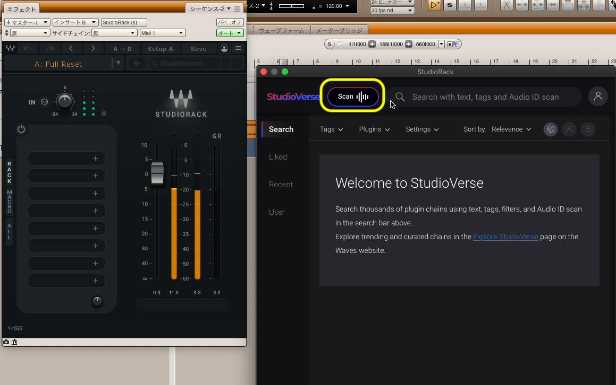Open the Effect window mini-menu beside シーケンス-2
The width and height of the screenshot is (616, 385).
237,8
